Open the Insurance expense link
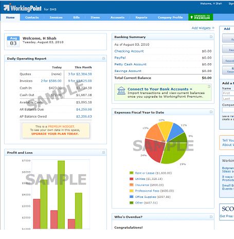 pyautogui.click(x=142, y=185)
